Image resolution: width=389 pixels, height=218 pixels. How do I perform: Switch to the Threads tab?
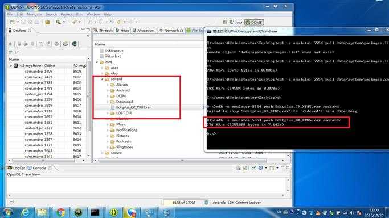(x=104, y=31)
